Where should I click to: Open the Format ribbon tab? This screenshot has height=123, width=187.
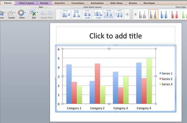(44, 3)
